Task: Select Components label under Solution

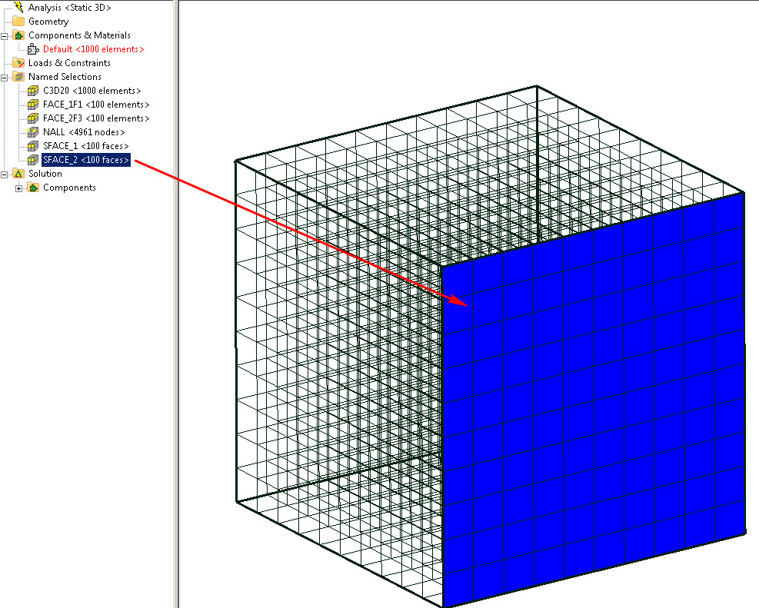Action: coord(69,188)
